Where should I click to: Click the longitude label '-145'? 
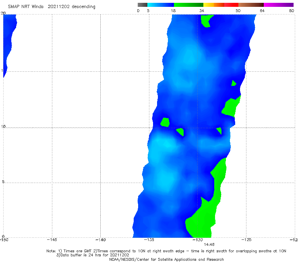tap(52, 240)
